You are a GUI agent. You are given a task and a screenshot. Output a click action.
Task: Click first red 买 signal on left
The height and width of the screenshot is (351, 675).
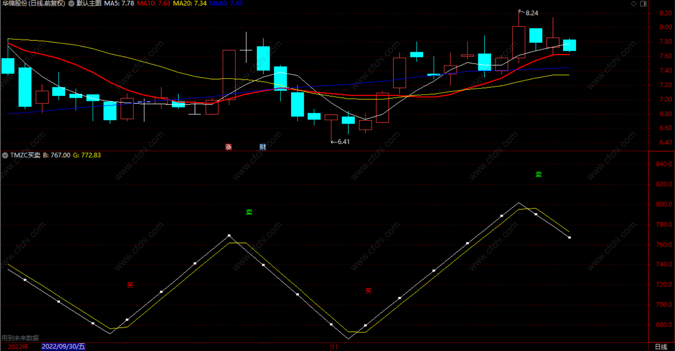click(x=130, y=285)
